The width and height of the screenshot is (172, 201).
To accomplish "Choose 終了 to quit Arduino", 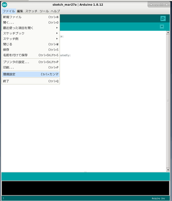I will click(x=31, y=81).
